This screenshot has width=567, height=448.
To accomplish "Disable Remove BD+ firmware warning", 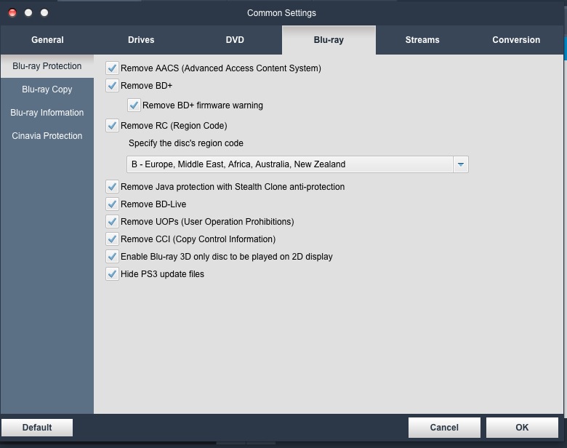I will 134,105.
